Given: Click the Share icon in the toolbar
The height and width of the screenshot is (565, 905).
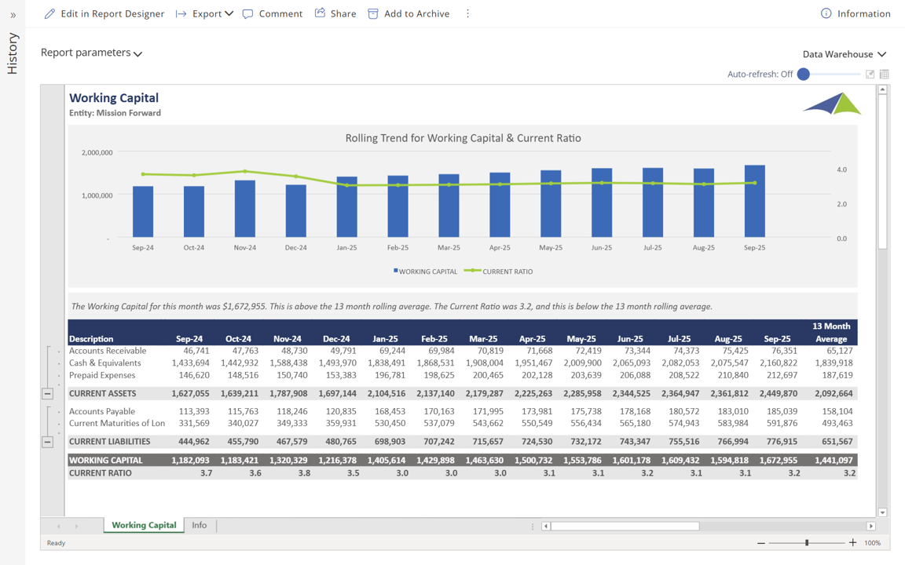Looking at the screenshot, I should [x=320, y=13].
